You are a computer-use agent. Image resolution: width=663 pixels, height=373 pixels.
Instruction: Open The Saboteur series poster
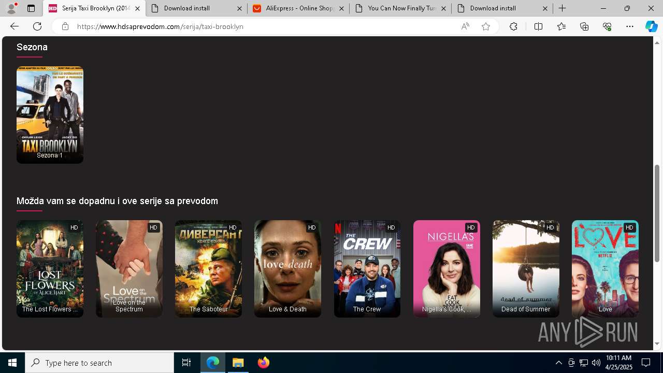coord(208,269)
